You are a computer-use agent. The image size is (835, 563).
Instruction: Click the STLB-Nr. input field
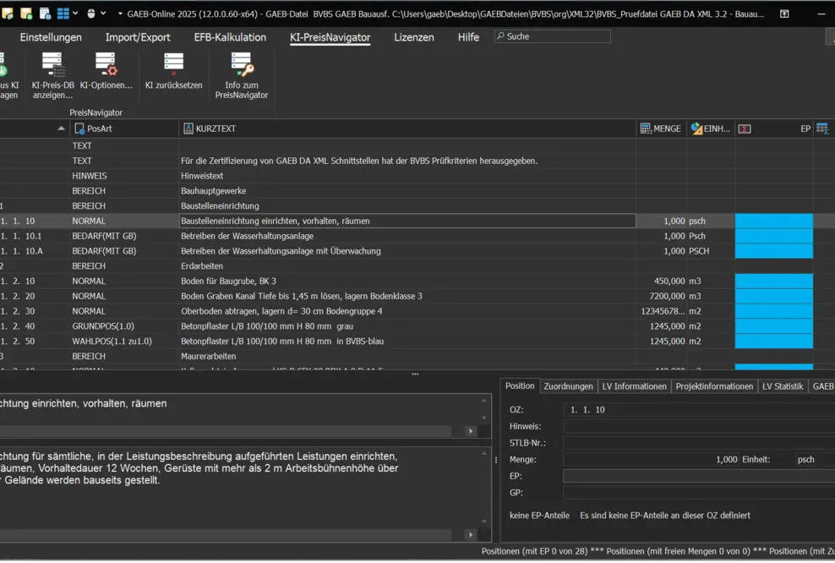(699, 443)
